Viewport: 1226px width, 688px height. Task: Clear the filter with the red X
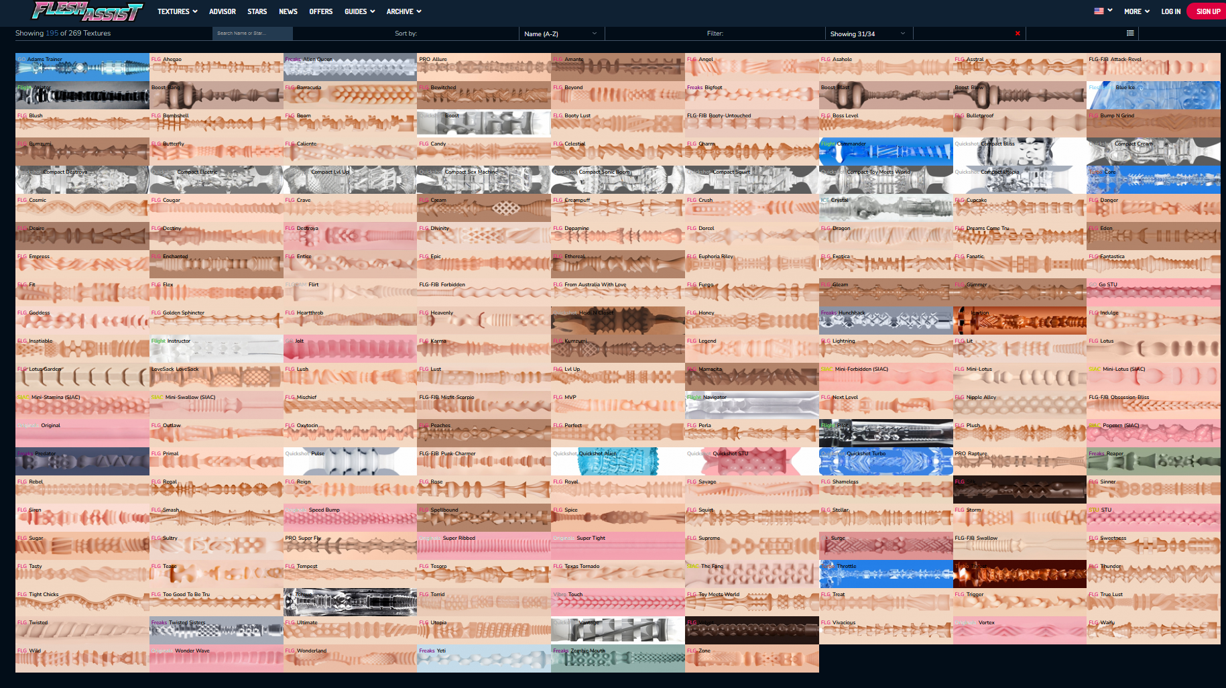pyautogui.click(x=1018, y=34)
